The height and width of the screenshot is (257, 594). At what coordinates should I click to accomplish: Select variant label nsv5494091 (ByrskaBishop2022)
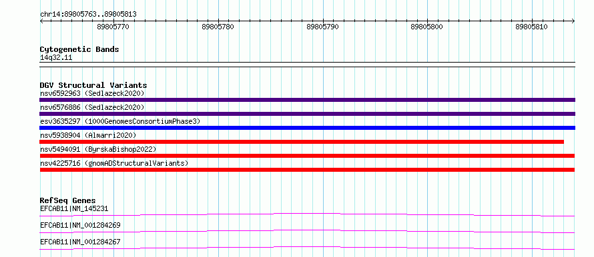(x=97, y=149)
